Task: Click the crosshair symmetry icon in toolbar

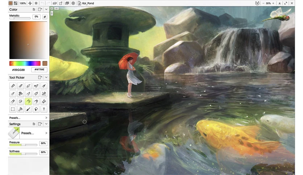Action: (x=30, y=3)
